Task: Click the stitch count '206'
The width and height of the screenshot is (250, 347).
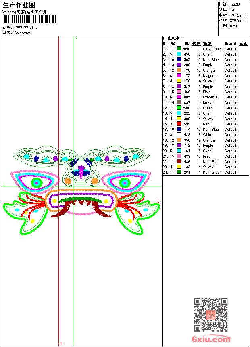Action: pyautogui.click(x=187, y=65)
